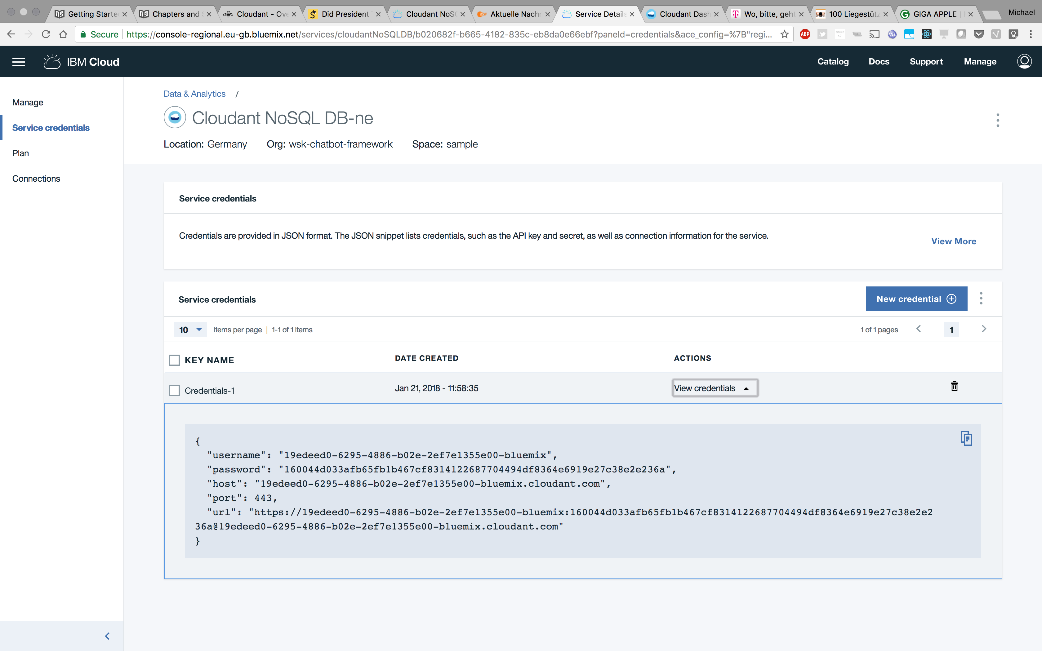Open Connections in the sidebar

coord(36,179)
